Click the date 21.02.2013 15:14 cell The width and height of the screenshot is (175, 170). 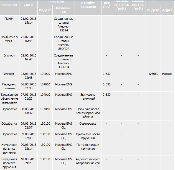(x=28, y=21)
